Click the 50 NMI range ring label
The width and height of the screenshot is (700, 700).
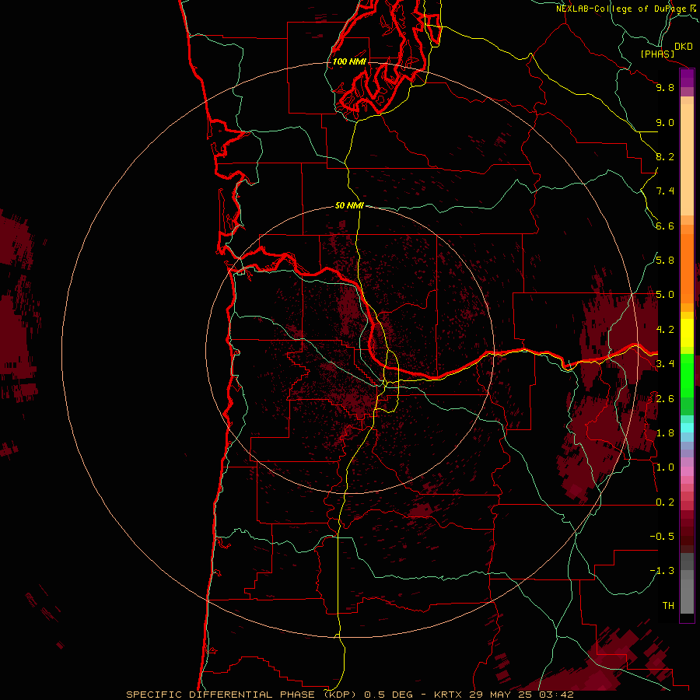pyautogui.click(x=349, y=205)
